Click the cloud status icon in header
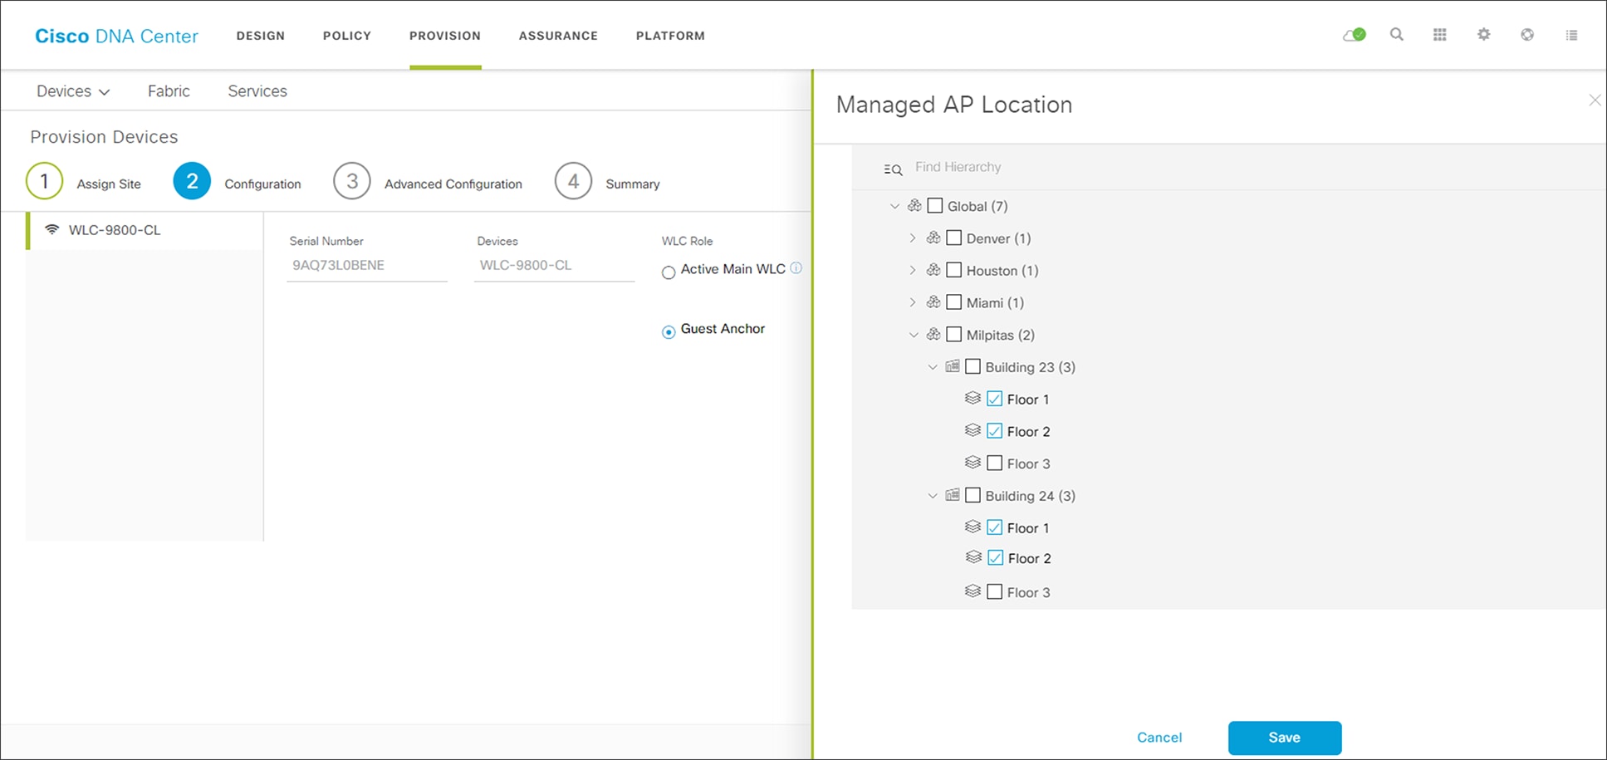The height and width of the screenshot is (760, 1607). click(1355, 35)
